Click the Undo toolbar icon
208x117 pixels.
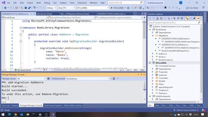click(x=34, y=8)
